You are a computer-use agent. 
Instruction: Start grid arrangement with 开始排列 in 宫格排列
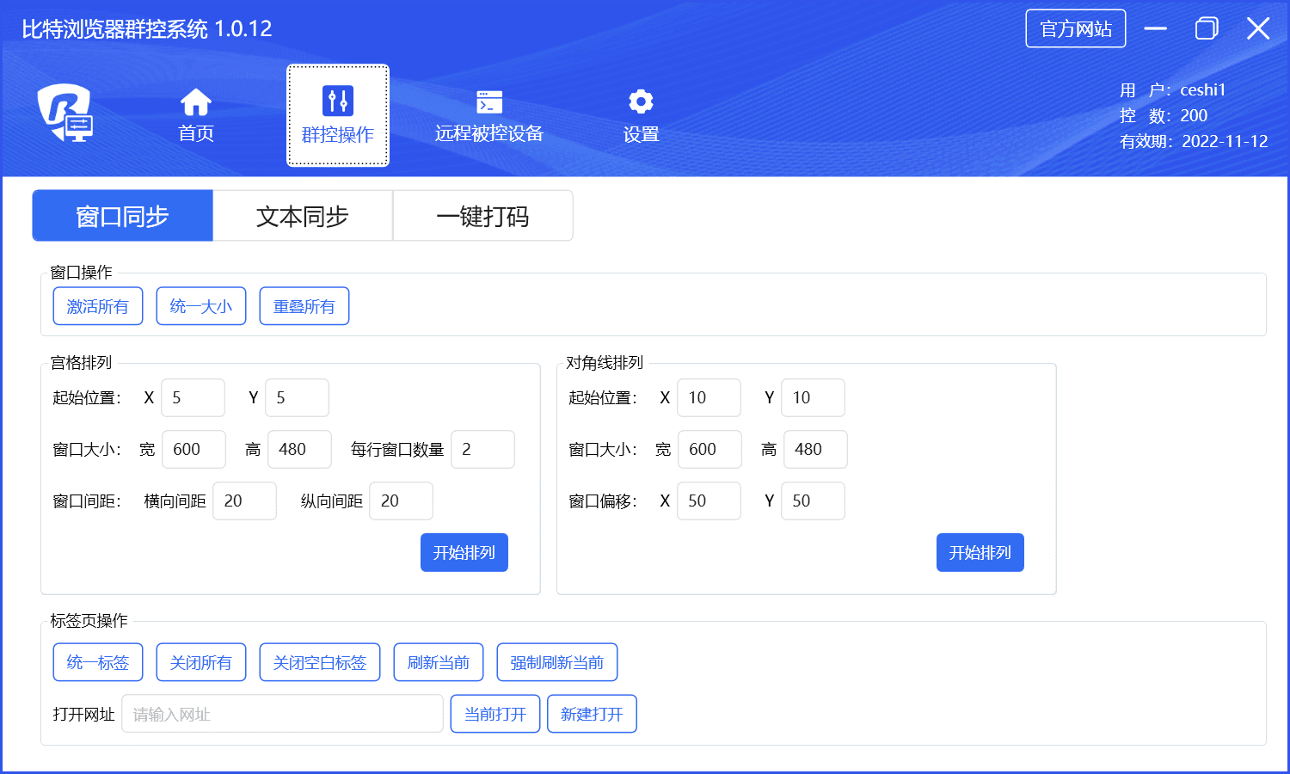[464, 552]
